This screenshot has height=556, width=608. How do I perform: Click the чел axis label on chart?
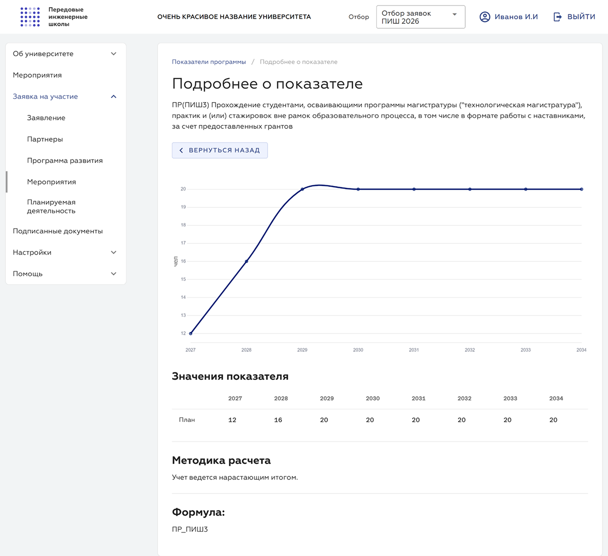175,261
